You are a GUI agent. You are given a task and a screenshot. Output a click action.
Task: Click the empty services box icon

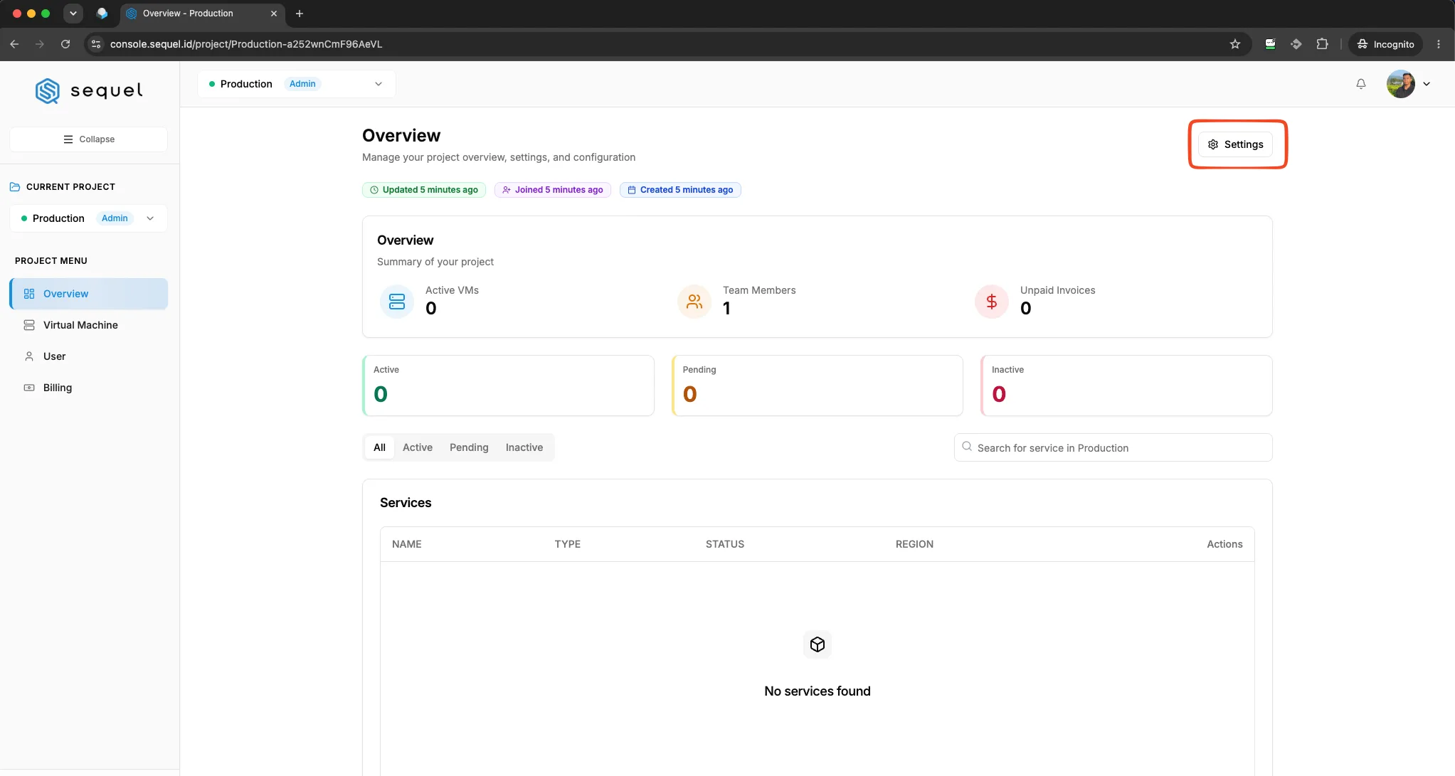tap(818, 644)
